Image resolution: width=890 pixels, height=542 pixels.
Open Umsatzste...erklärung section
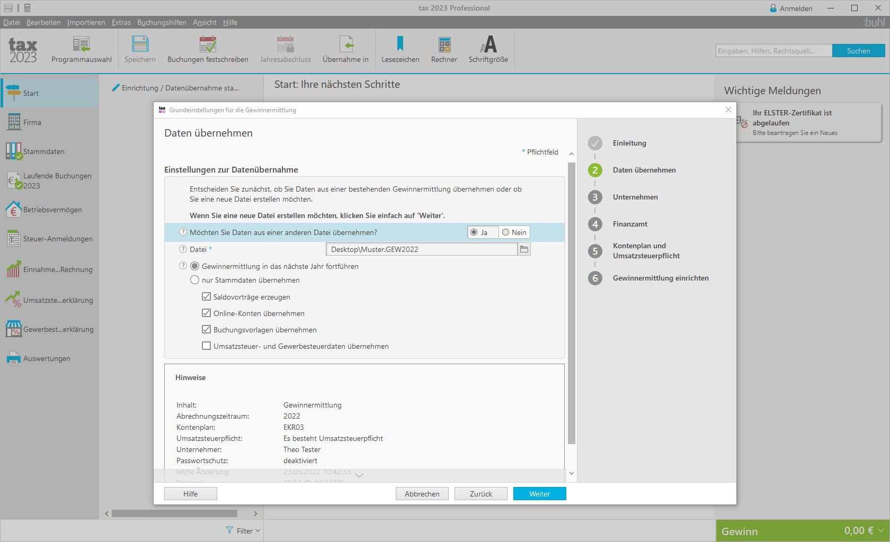49,300
